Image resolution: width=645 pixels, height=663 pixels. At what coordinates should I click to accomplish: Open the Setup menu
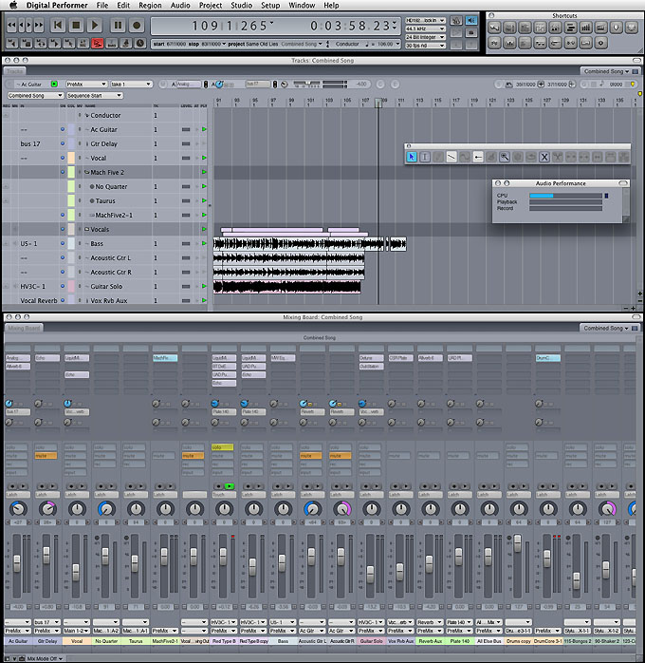click(x=270, y=5)
